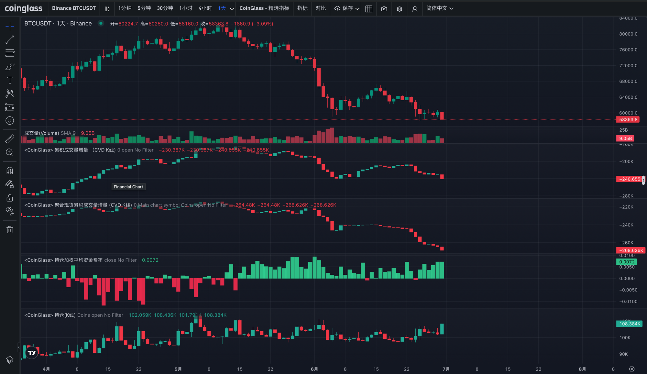647x374 pixels.
Task: Click the green market status dot
Action: (101, 23)
